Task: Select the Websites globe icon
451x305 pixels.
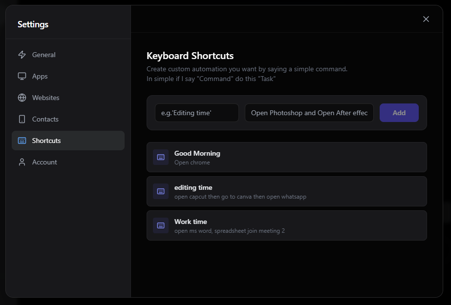Action: 22,98
